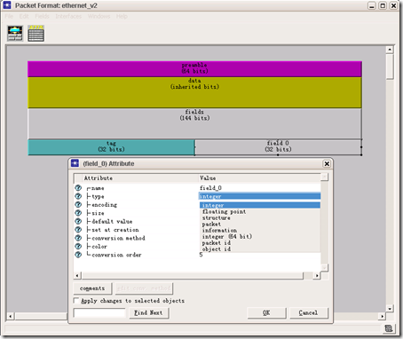Open the type value dropdown showing integer
This screenshot has width=403, height=339.
[259, 196]
